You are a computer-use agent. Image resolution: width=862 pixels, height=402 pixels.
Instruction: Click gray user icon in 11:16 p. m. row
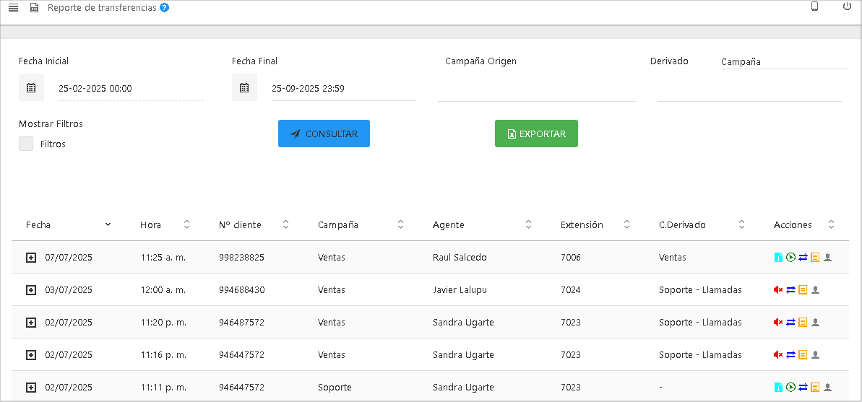816,355
